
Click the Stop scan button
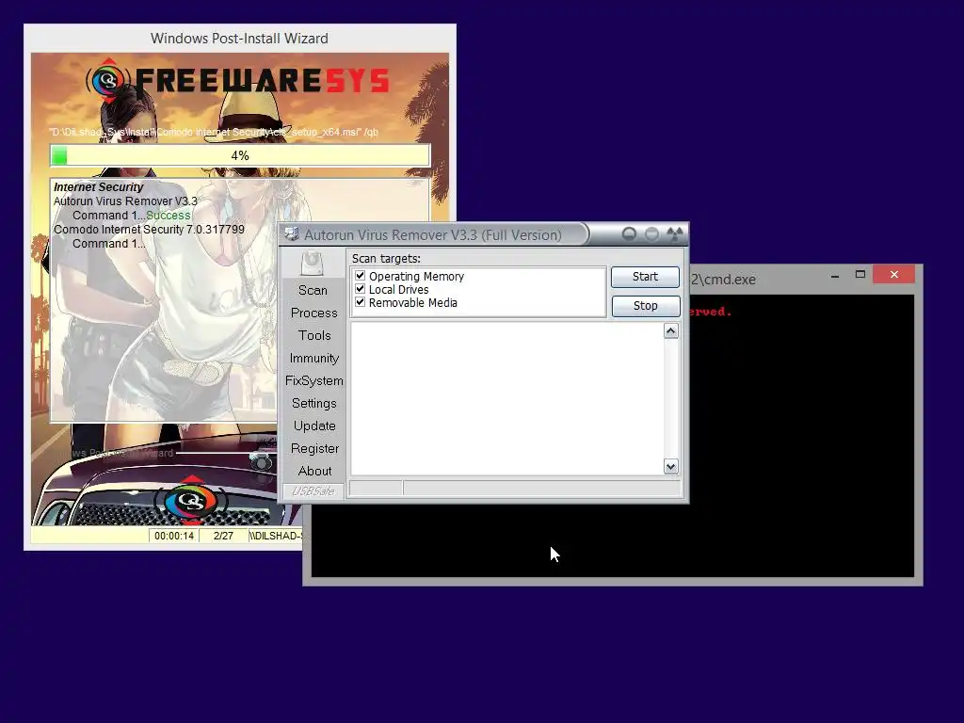coord(645,306)
